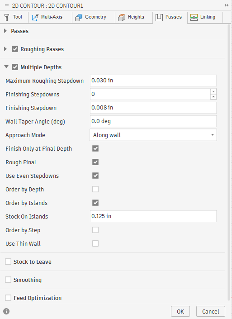Click the Tool tab icon
Screen dimensions: 232x319
point(7,17)
